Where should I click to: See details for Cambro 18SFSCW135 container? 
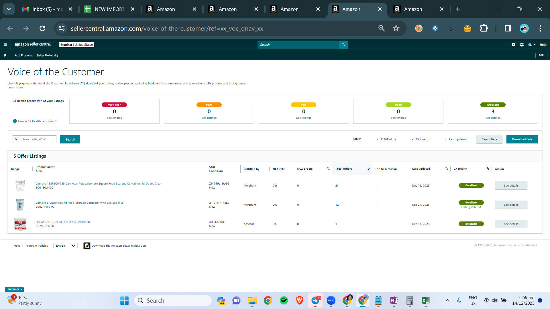click(x=511, y=186)
